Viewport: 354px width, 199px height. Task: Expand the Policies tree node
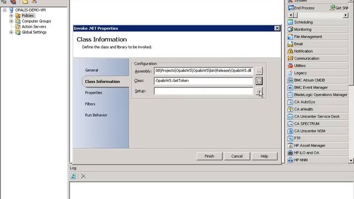click(11, 15)
